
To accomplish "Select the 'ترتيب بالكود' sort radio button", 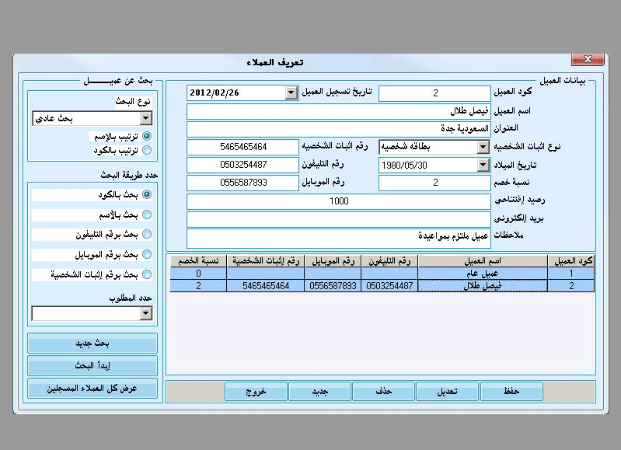I will coord(147,150).
